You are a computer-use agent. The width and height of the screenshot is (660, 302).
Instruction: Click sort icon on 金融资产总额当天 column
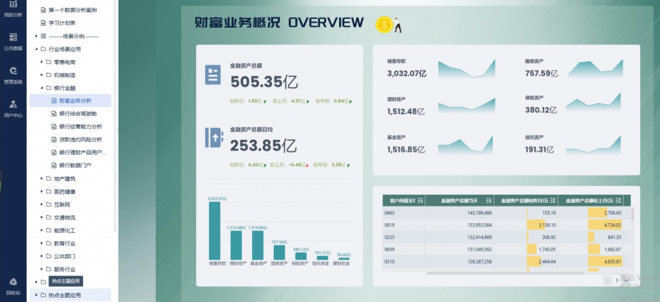pos(488,201)
